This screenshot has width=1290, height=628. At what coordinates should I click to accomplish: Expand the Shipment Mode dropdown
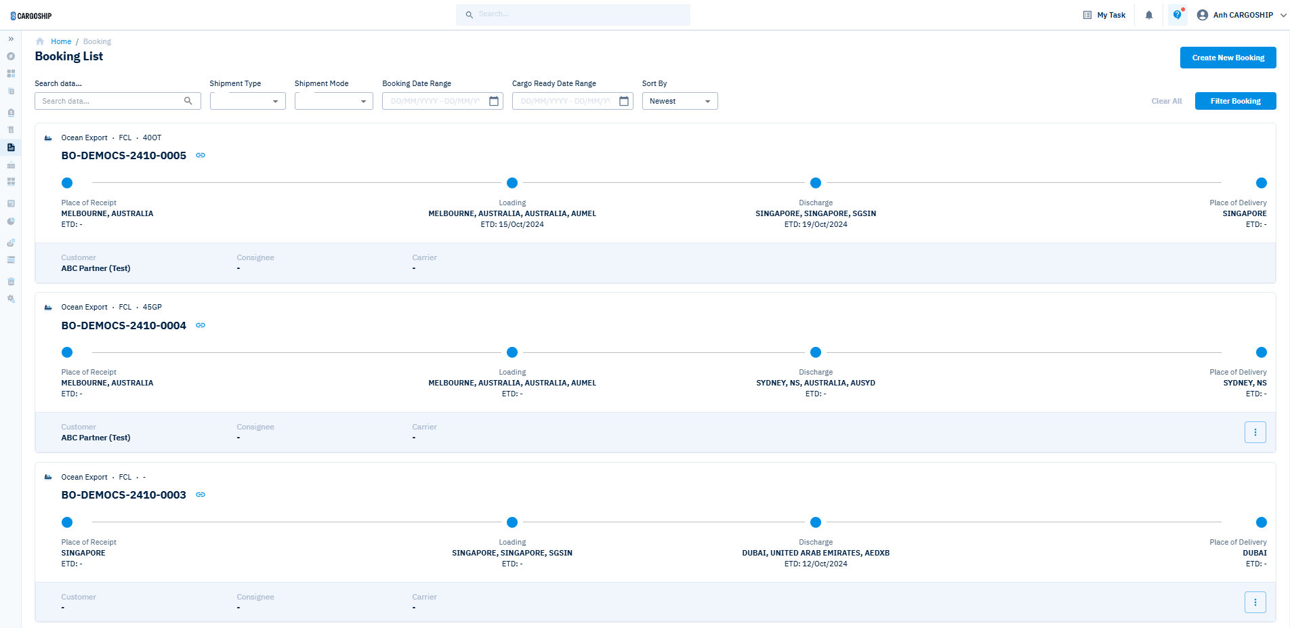click(x=333, y=101)
